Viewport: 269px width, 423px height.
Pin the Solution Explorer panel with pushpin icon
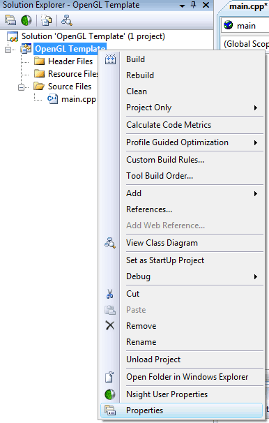point(194,5)
